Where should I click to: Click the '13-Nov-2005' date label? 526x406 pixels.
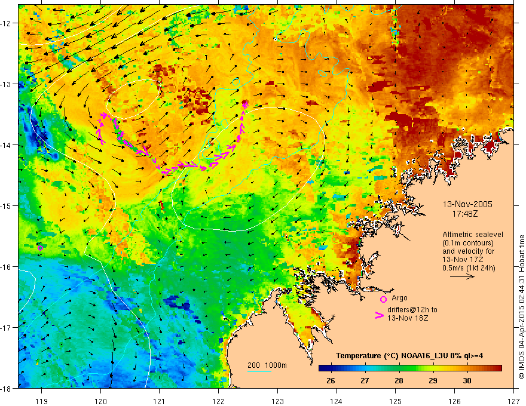click(x=467, y=204)
